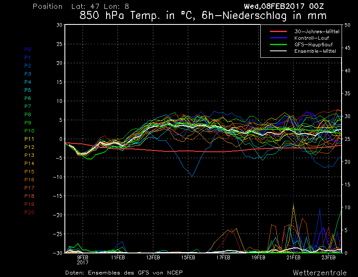The image size is (358, 277).
Task: Select the red P20 label
Action: tap(29, 212)
